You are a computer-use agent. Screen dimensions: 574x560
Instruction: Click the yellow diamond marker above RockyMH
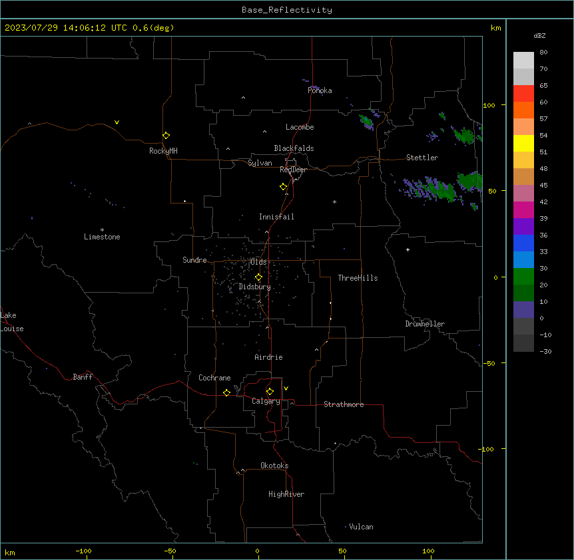pyautogui.click(x=166, y=136)
